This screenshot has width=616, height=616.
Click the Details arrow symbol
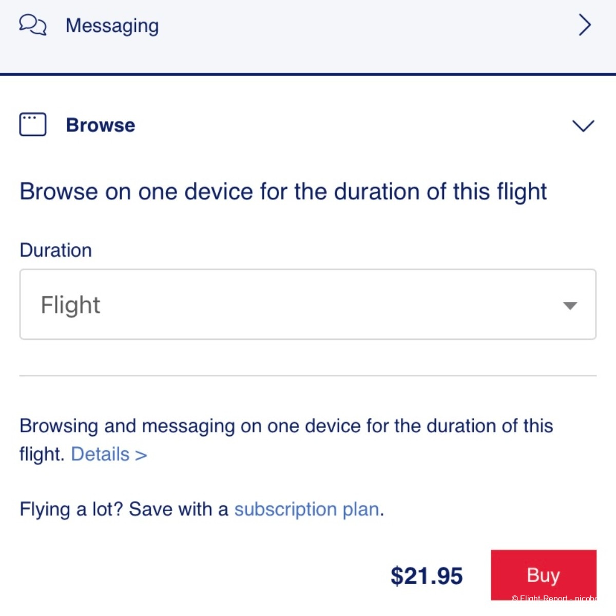(141, 455)
